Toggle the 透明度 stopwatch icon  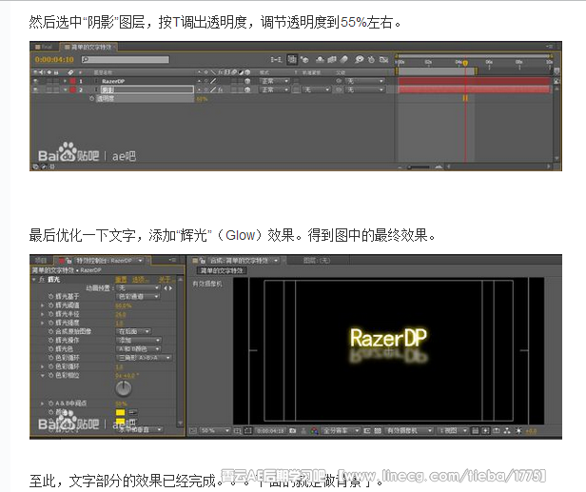coord(91,99)
